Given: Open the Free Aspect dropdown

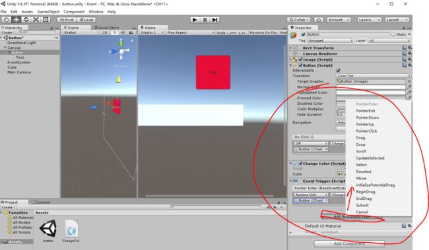Looking at the screenshot, I should tap(191, 32).
